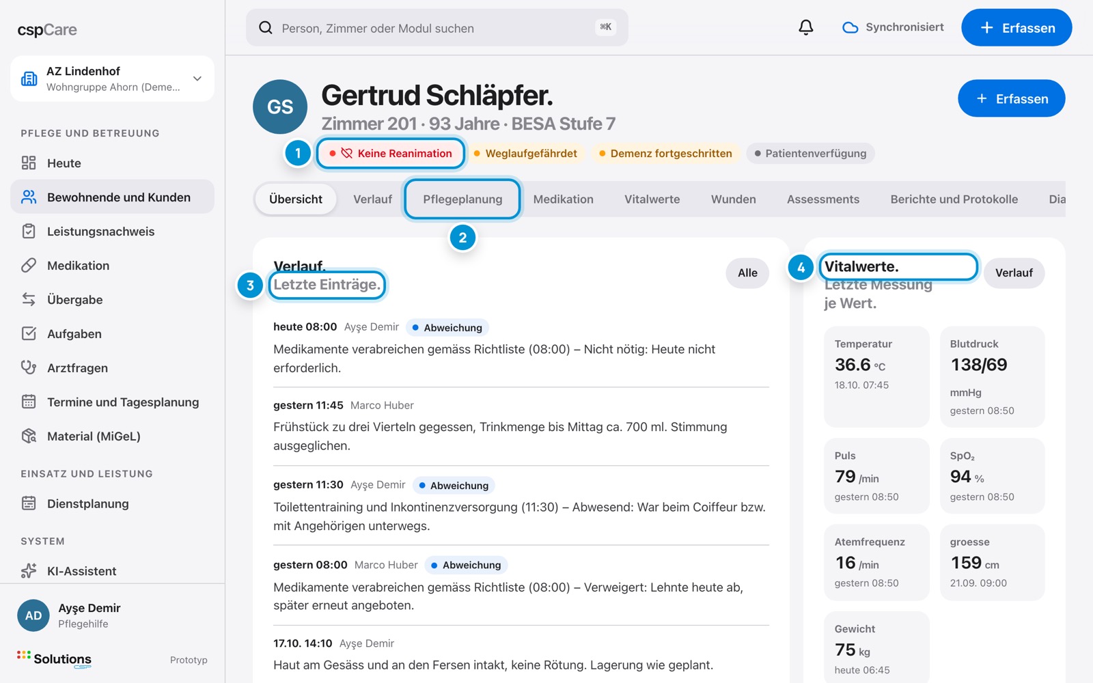Click the Leistungsnachweis clipboard icon
This screenshot has width=1093, height=683.
point(29,231)
